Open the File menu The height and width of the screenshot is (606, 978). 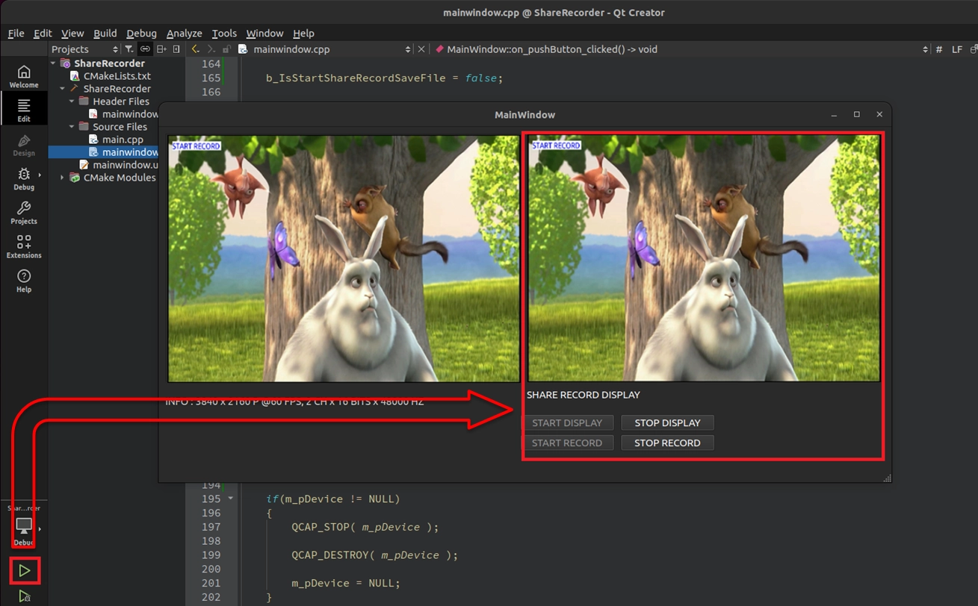pyautogui.click(x=16, y=33)
